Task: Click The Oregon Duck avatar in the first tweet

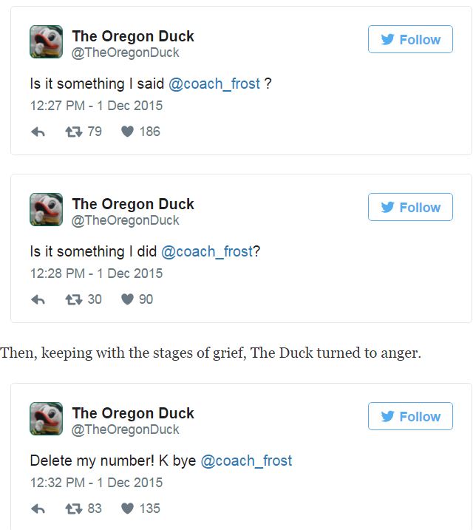Action: [46, 41]
